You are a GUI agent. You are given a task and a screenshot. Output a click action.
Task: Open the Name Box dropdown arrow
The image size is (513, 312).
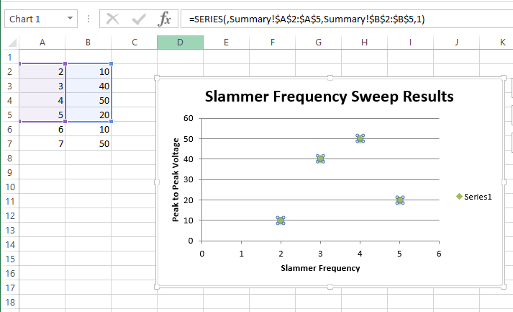[x=70, y=19]
